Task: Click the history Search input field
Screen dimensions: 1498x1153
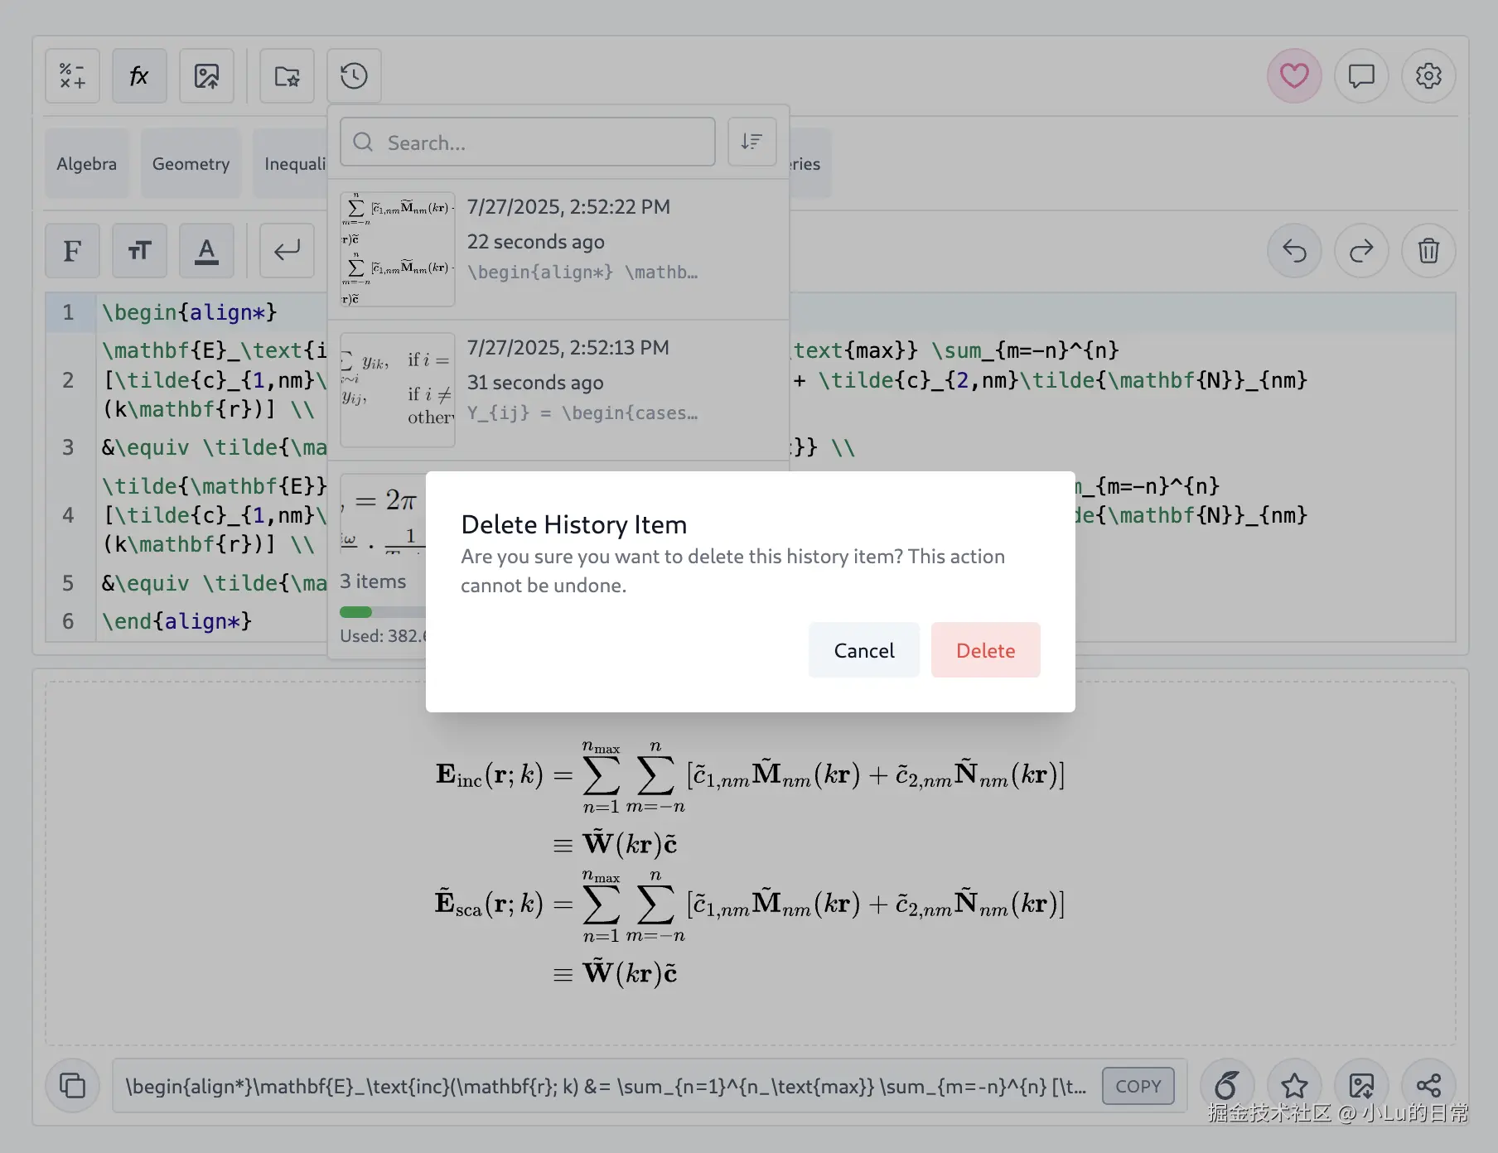Action: (x=528, y=142)
